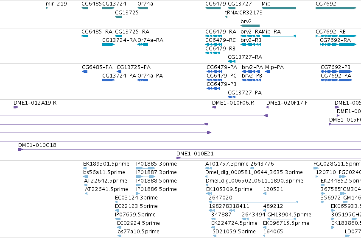Click the IP01885.3prime EST label
Viewport: 361px width, 238px height.
click(x=157, y=164)
